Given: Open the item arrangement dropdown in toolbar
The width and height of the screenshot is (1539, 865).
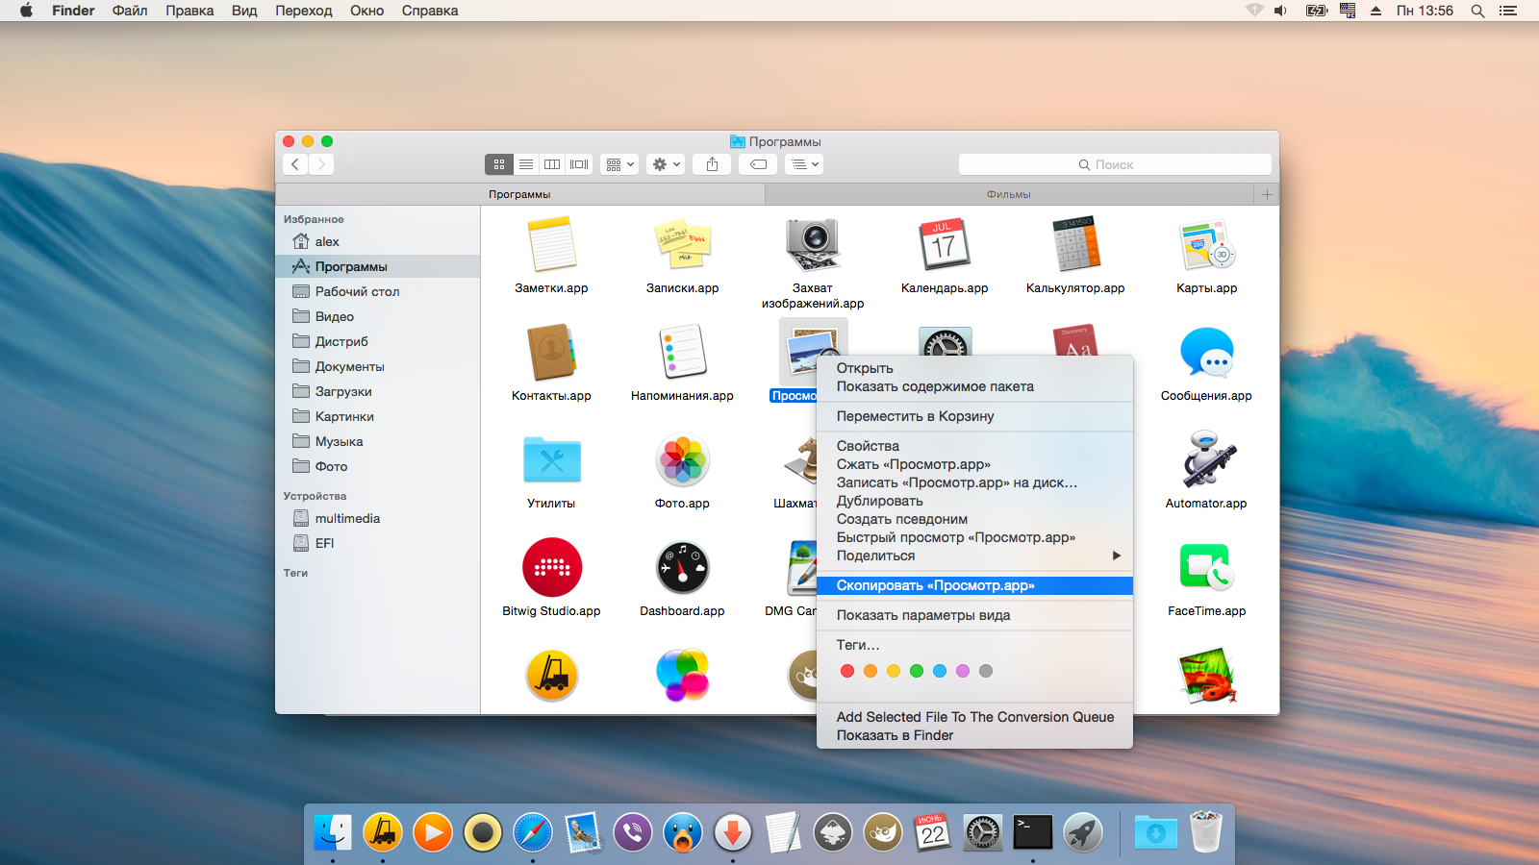Looking at the screenshot, I should coord(619,164).
